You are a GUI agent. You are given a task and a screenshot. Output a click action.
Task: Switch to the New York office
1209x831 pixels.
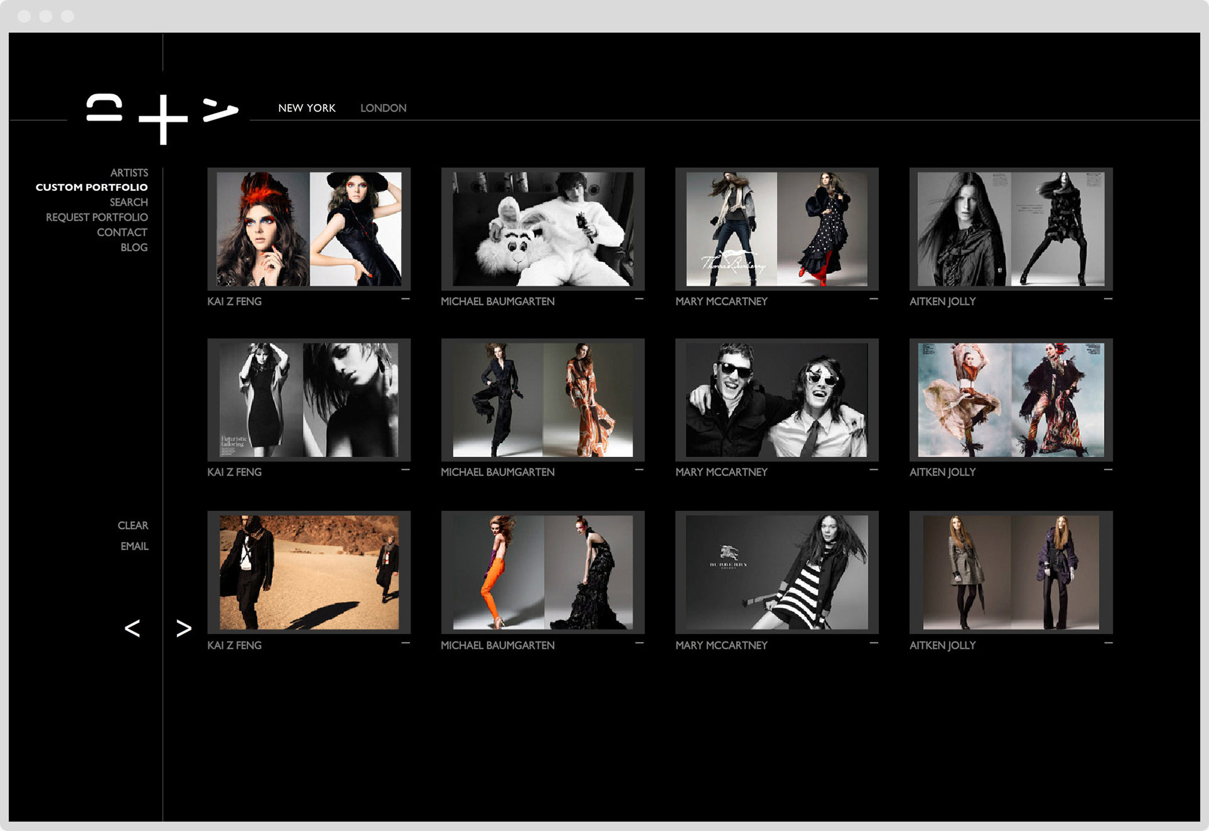click(x=307, y=108)
